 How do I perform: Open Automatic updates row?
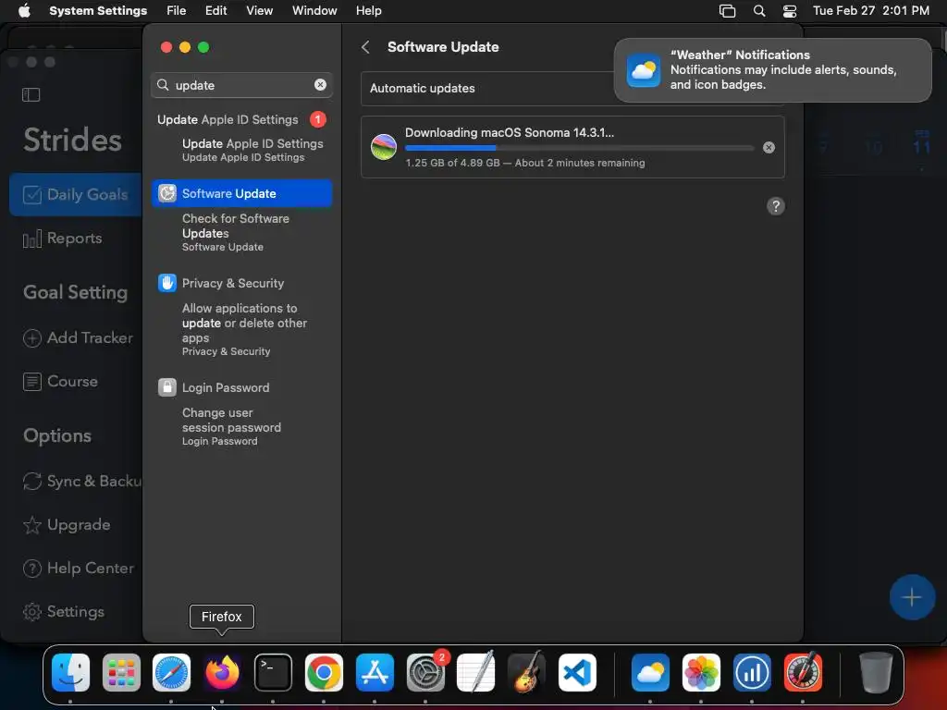pos(572,88)
